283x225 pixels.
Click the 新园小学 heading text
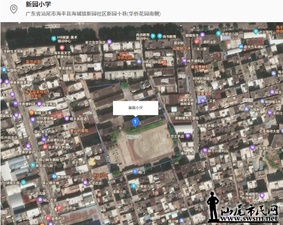coord(39,5)
